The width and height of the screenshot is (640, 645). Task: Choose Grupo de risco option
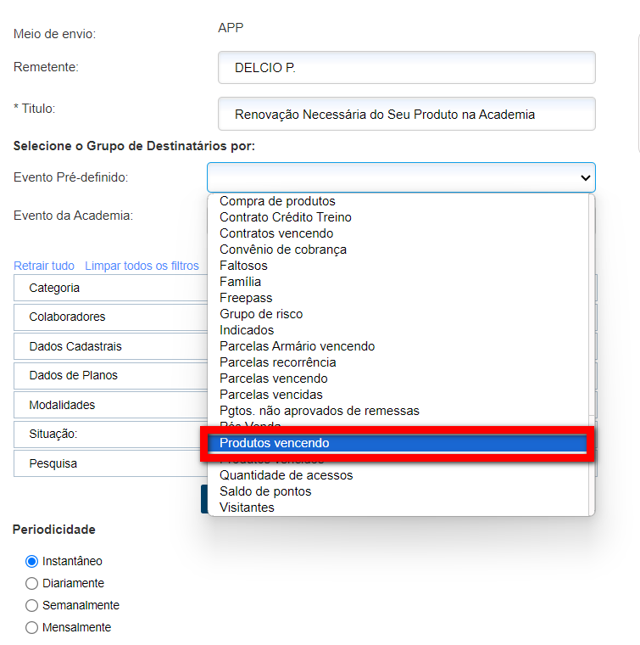tap(261, 314)
